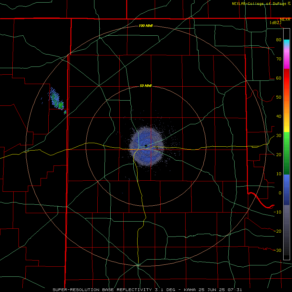Viewport: 292px width, 292px height.
Task: Click the bottom caption SUPER-RESOLUTION BASE REFLECTIVITY
Action: 102,290
